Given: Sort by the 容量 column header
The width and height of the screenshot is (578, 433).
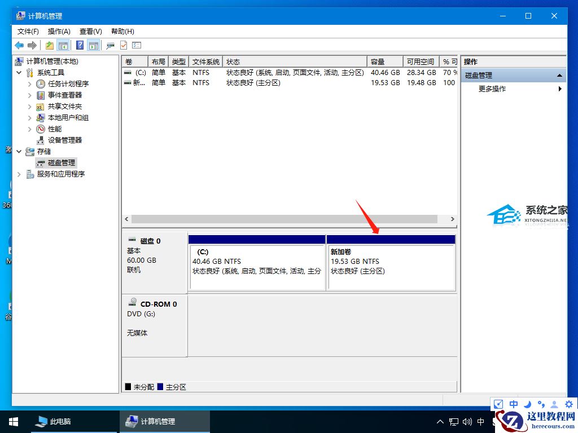Looking at the screenshot, I should click(x=385, y=61).
